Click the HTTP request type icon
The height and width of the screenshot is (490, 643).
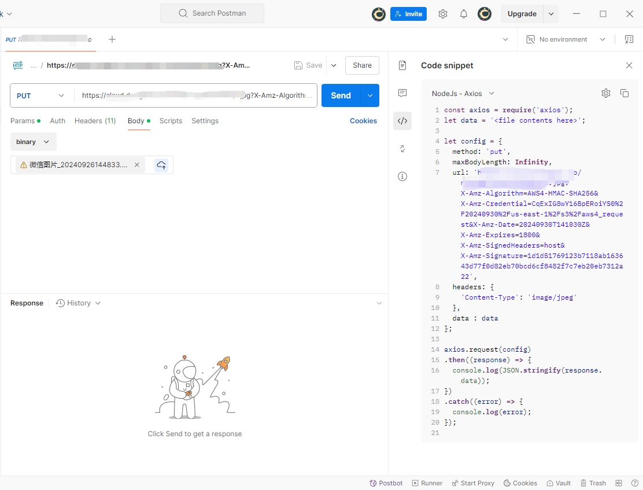17,65
